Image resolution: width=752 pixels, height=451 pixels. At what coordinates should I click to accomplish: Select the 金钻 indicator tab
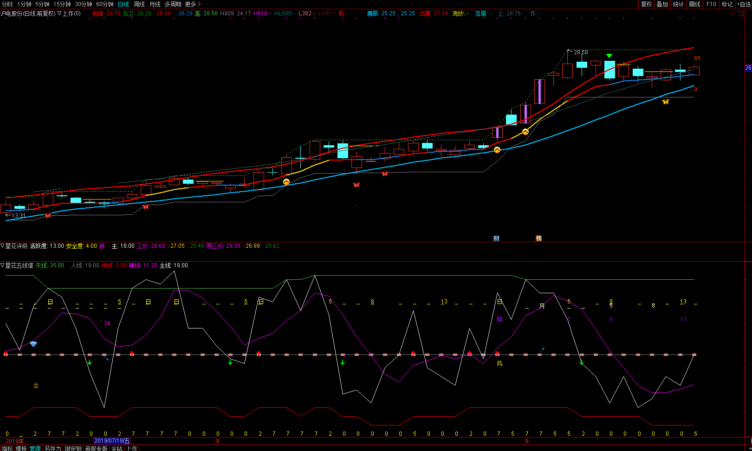pos(117,448)
